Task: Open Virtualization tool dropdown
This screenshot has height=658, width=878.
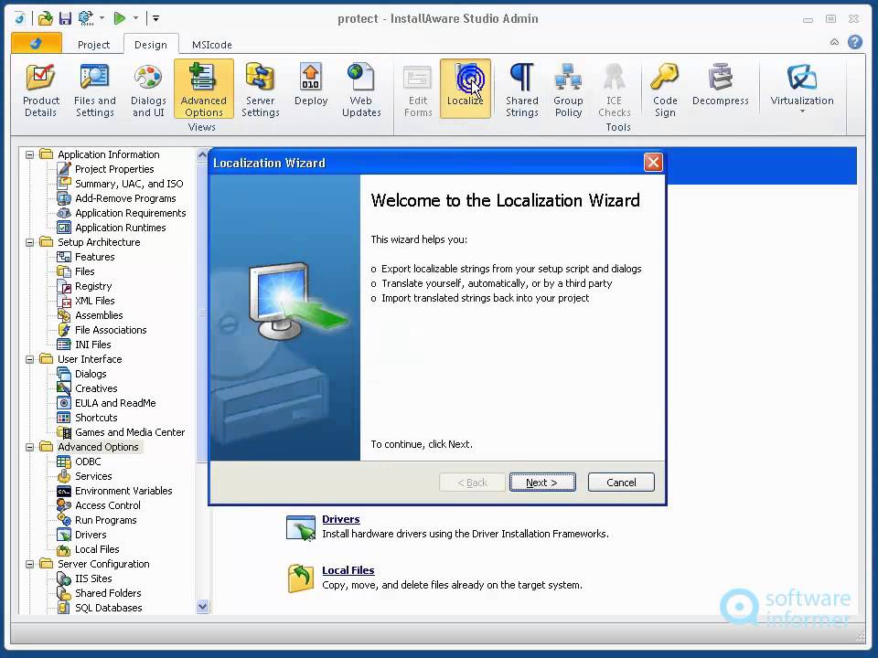Action: [x=802, y=89]
